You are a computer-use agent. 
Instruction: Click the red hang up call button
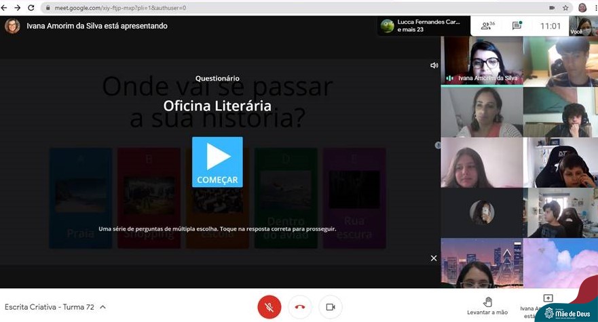tap(300, 307)
